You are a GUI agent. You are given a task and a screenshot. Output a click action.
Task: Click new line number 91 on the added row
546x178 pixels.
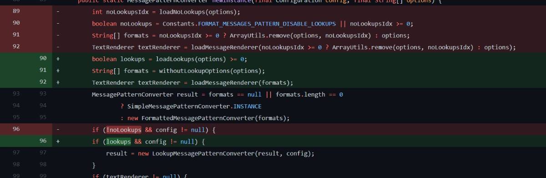click(x=43, y=71)
